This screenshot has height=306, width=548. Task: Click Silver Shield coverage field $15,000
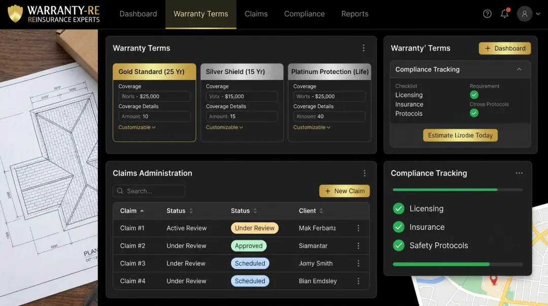(242, 96)
